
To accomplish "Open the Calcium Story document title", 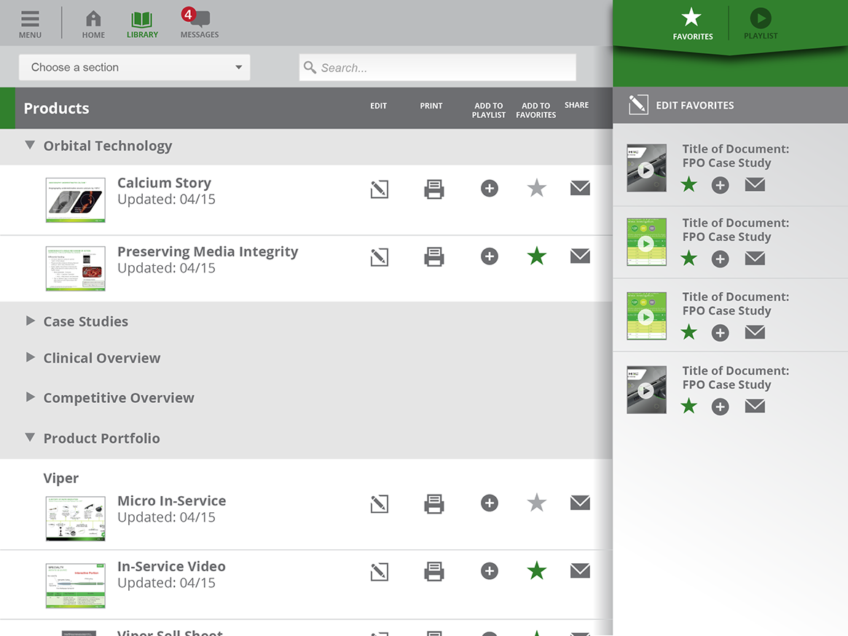I will point(164,182).
